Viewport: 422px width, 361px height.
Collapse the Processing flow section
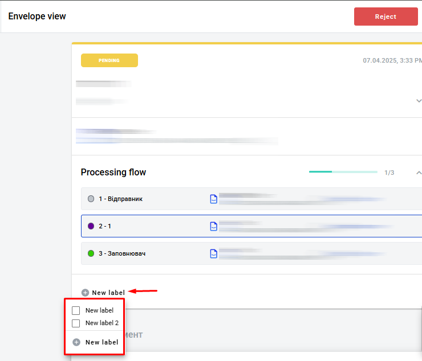point(418,172)
